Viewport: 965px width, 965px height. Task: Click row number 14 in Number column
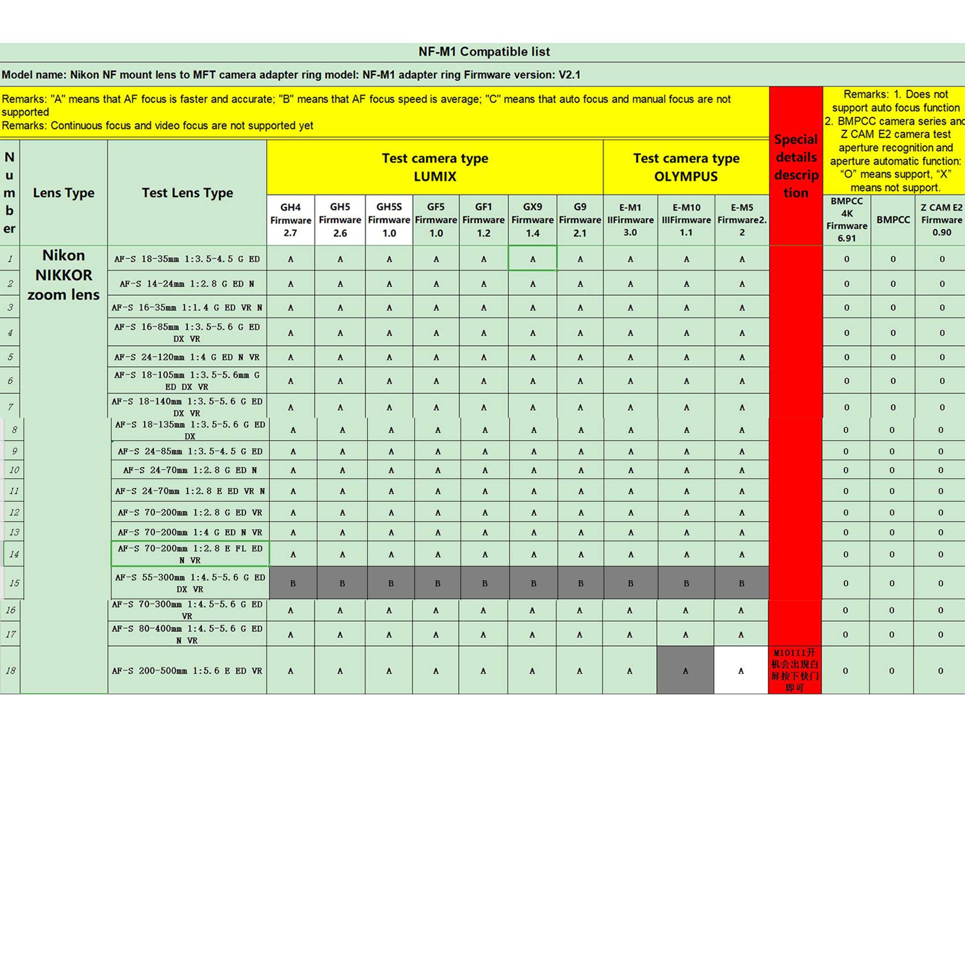[14, 554]
